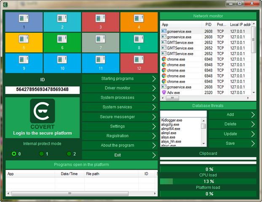Open System processes
Screen dimensions: 262x202
[120, 98]
